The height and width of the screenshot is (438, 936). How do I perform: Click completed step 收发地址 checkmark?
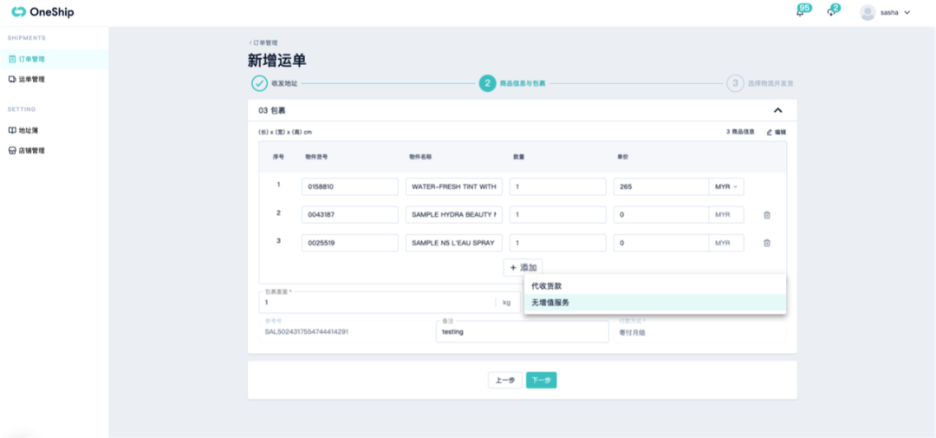259,83
